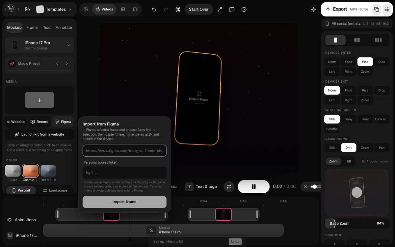Screen dimensions: 395x247
Task: Switch to the Frame tab
Action: [32, 27]
